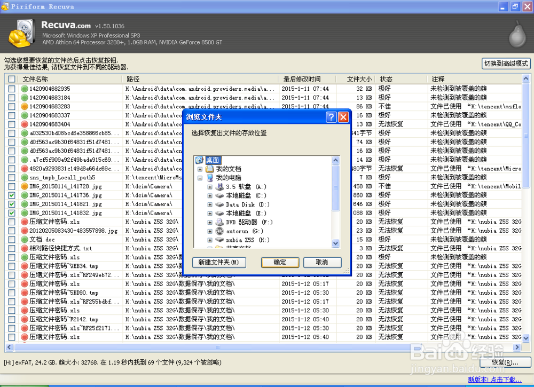This screenshot has height=387, width=534.
Task: Click the folder tree scrollbar thumb
Action: pyautogui.click(x=335, y=187)
